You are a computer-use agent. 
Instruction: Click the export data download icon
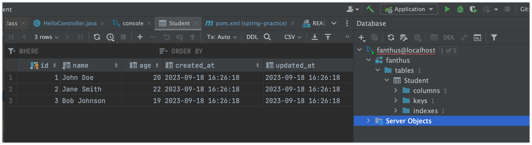click(315, 37)
